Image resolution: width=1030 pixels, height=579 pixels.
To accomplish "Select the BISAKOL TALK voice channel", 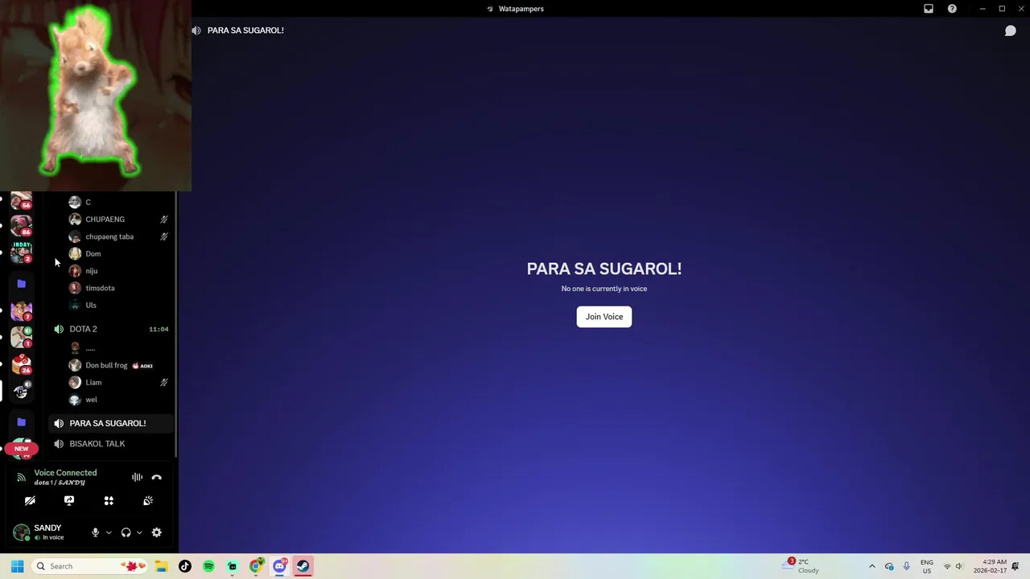I will pyautogui.click(x=111, y=444).
